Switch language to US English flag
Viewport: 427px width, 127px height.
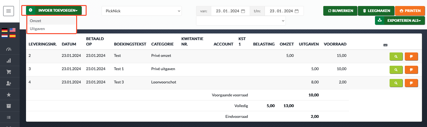coord(12,30)
